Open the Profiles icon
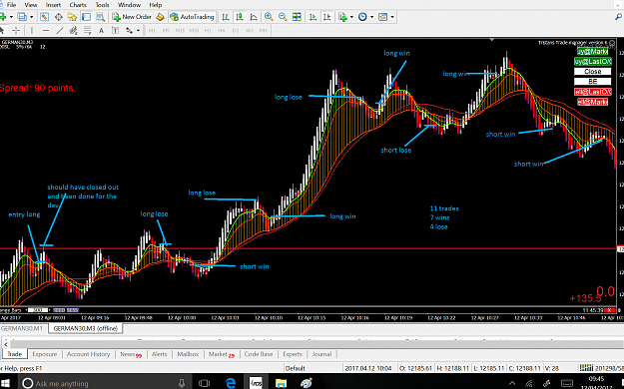This screenshot has width=624, height=389. [22, 17]
